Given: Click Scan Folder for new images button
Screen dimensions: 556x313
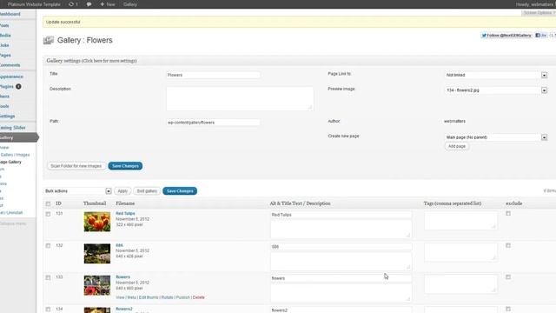Looking at the screenshot, I should 76,166.
